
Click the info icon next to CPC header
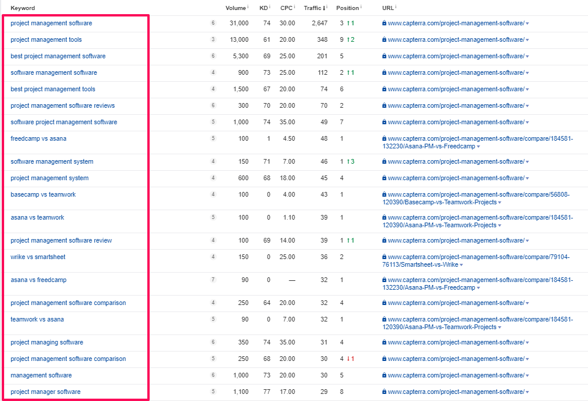click(295, 7)
